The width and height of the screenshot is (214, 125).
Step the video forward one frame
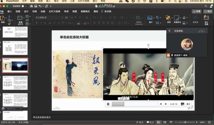click(166, 104)
